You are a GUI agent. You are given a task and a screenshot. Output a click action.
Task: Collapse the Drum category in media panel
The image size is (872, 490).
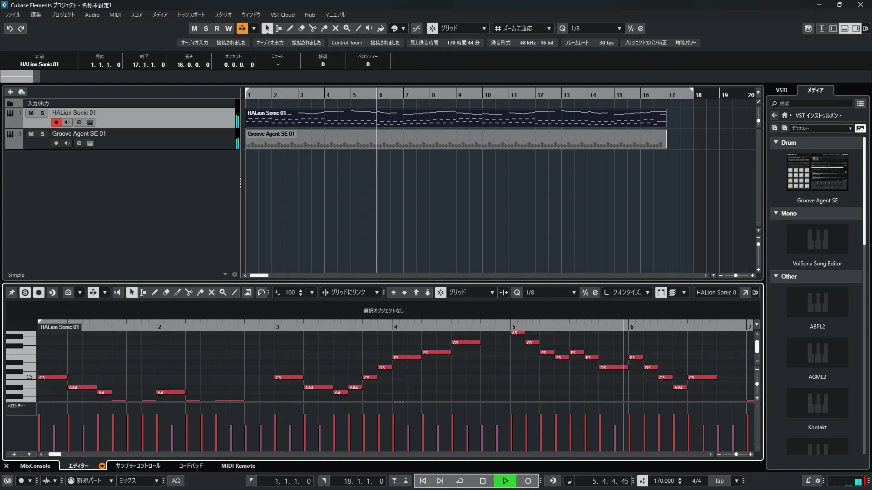(776, 142)
